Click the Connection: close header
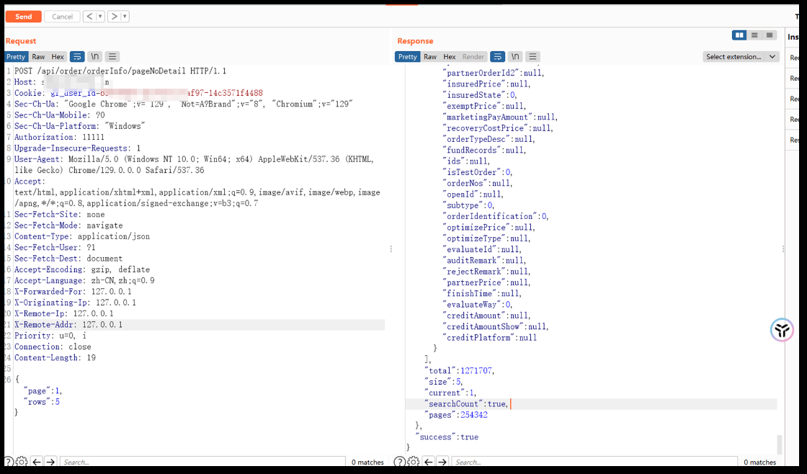Viewport: 807px width, 474px height. (53, 347)
